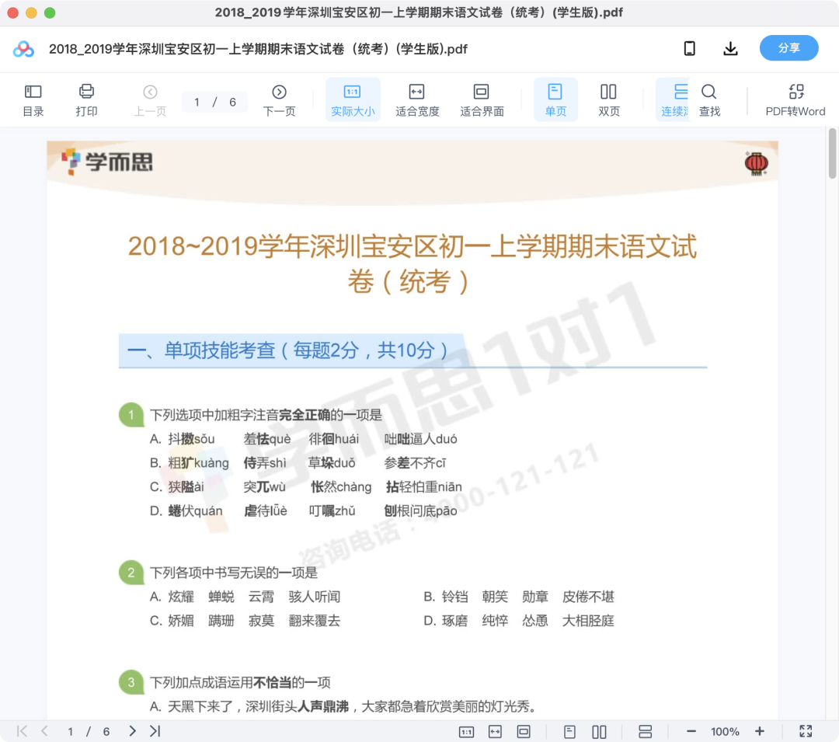Viewport: 839px width, 742px height.
Task: Click the vertical scrollbar thumb
Action: [x=832, y=153]
